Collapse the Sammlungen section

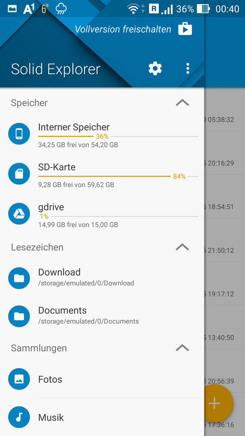coord(182,348)
